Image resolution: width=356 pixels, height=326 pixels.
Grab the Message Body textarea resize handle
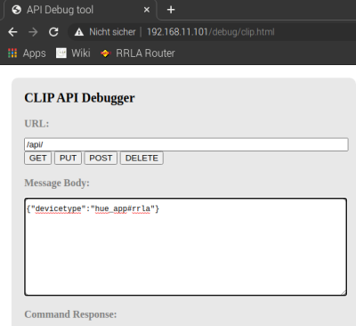(344, 292)
